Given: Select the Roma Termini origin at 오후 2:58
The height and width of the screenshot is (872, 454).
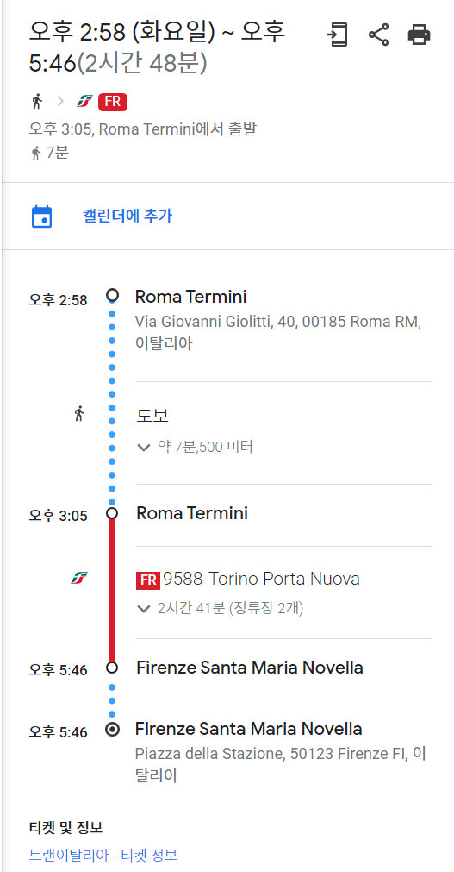Looking at the screenshot, I should [190, 297].
